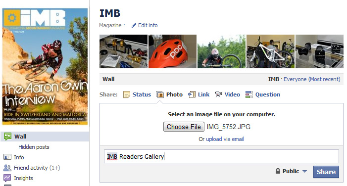The image size is (347, 186).
Task: Open Everyone (Most recent) wall filter
Action: coord(312,79)
